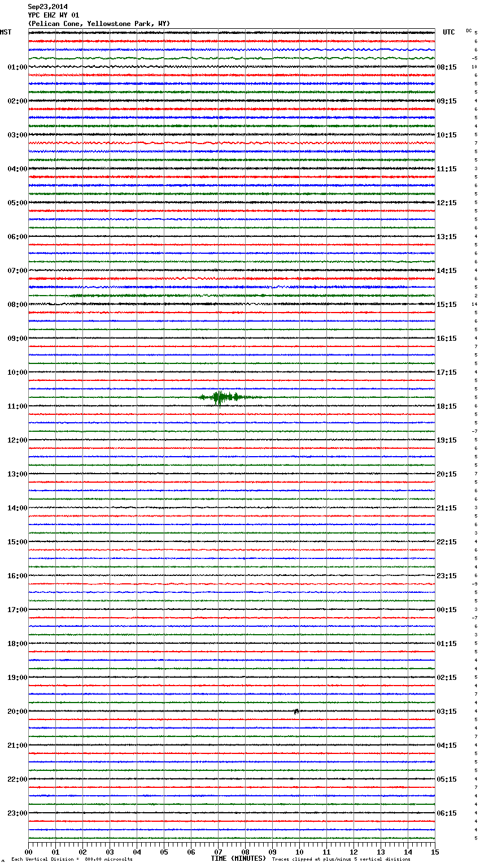Click the '23:15' UTC time label
480x867 pixels.
pyautogui.click(x=447, y=576)
